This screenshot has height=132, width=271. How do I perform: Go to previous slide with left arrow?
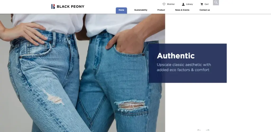point(199,130)
